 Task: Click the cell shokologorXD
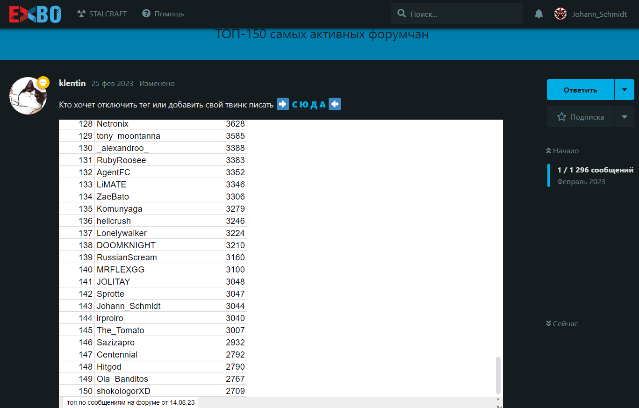point(153,391)
